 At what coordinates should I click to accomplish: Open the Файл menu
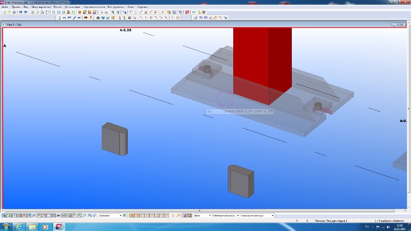click(5, 7)
